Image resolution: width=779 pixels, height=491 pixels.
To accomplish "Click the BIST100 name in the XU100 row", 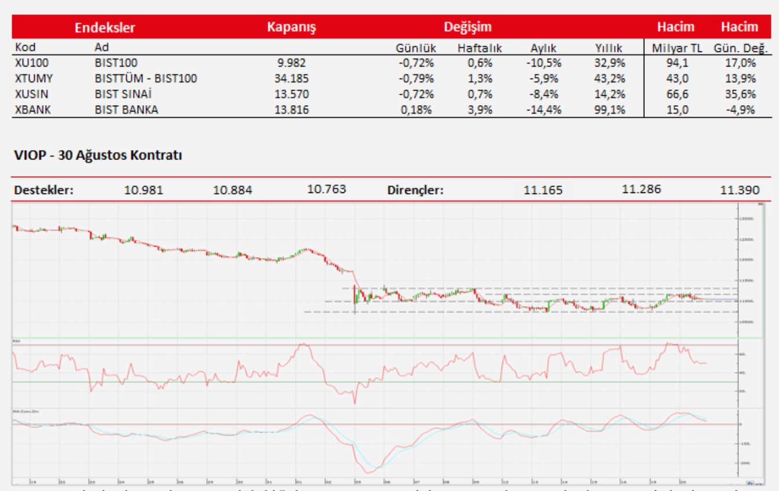I will [x=116, y=63].
